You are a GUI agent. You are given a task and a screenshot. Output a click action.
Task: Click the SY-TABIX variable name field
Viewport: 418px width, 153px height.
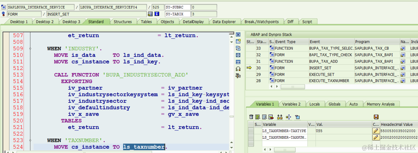pos(178,14)
